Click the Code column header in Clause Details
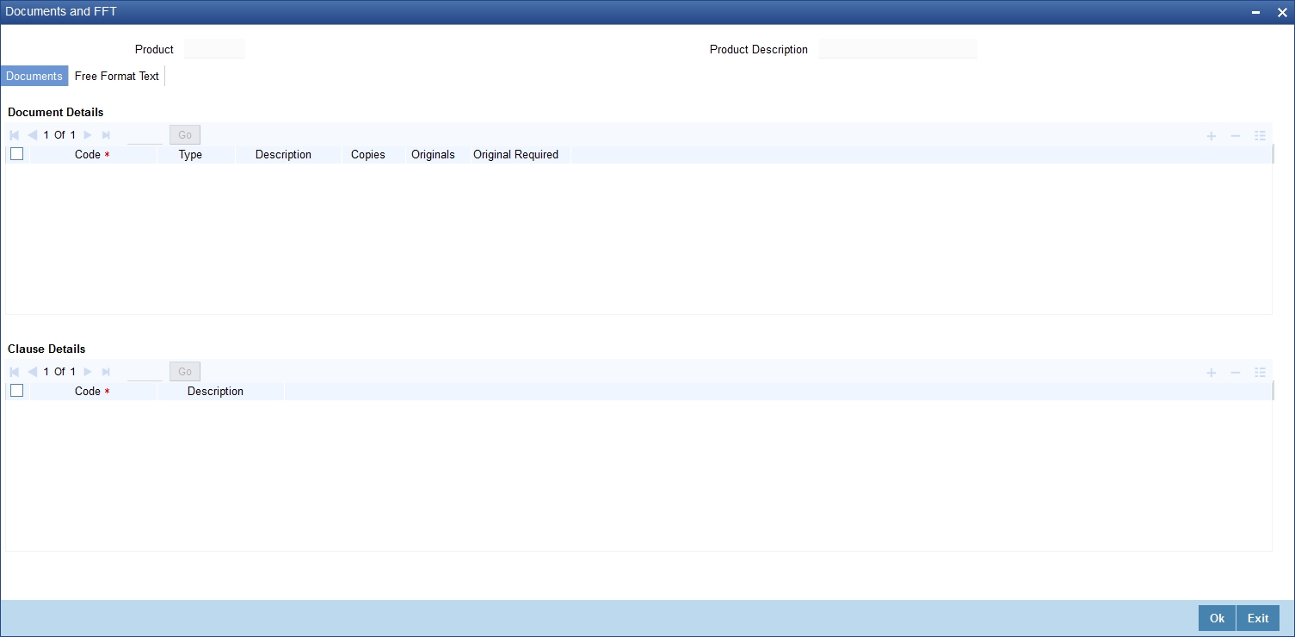 (x=93, y=392)
